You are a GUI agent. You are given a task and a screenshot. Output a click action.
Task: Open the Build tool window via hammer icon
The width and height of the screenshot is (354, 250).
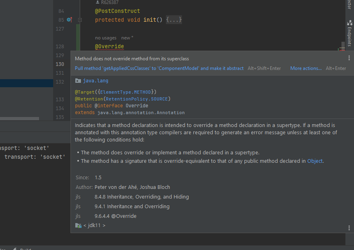[14, 248]
